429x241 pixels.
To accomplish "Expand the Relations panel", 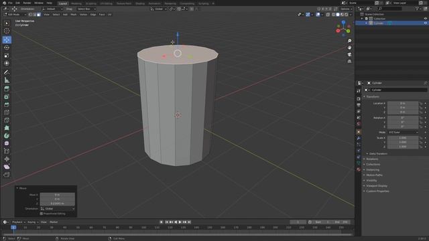I will 372,159.
